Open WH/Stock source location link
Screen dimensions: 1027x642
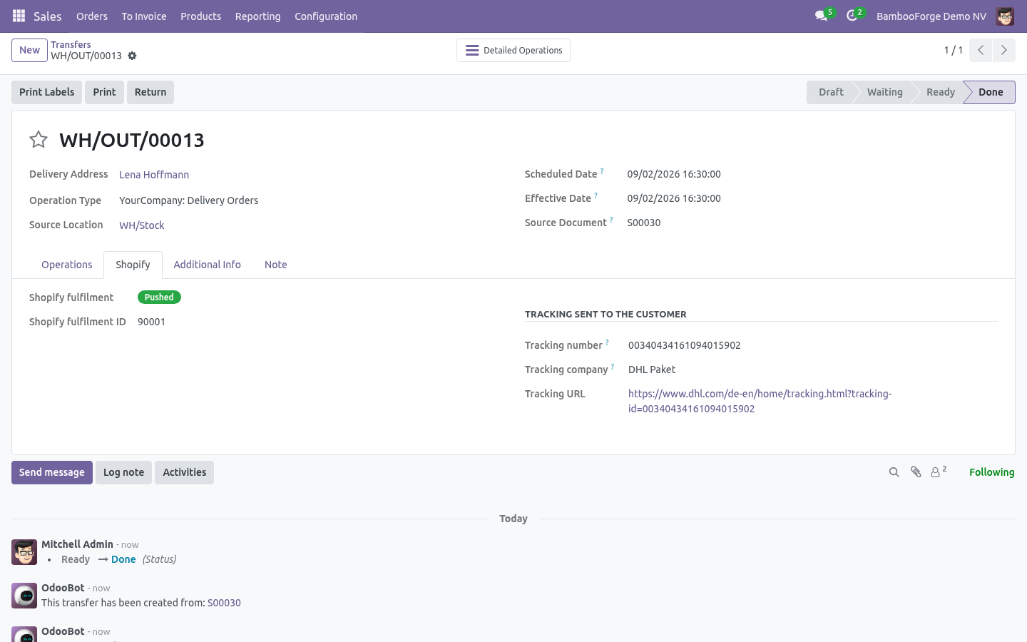[x=141, y=225]
